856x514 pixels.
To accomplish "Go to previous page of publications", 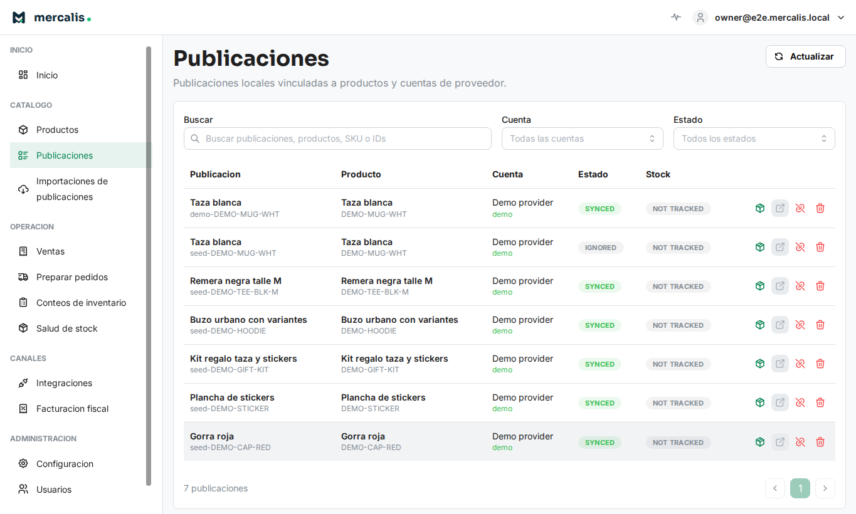I will coord(775,488).
